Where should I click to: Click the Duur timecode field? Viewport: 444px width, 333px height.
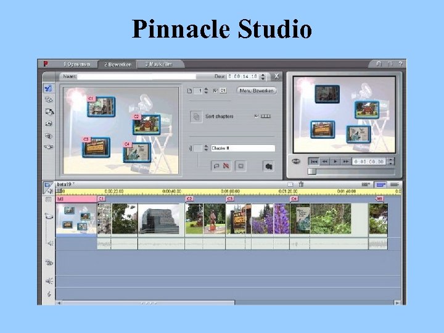click(x=243, y=76)
